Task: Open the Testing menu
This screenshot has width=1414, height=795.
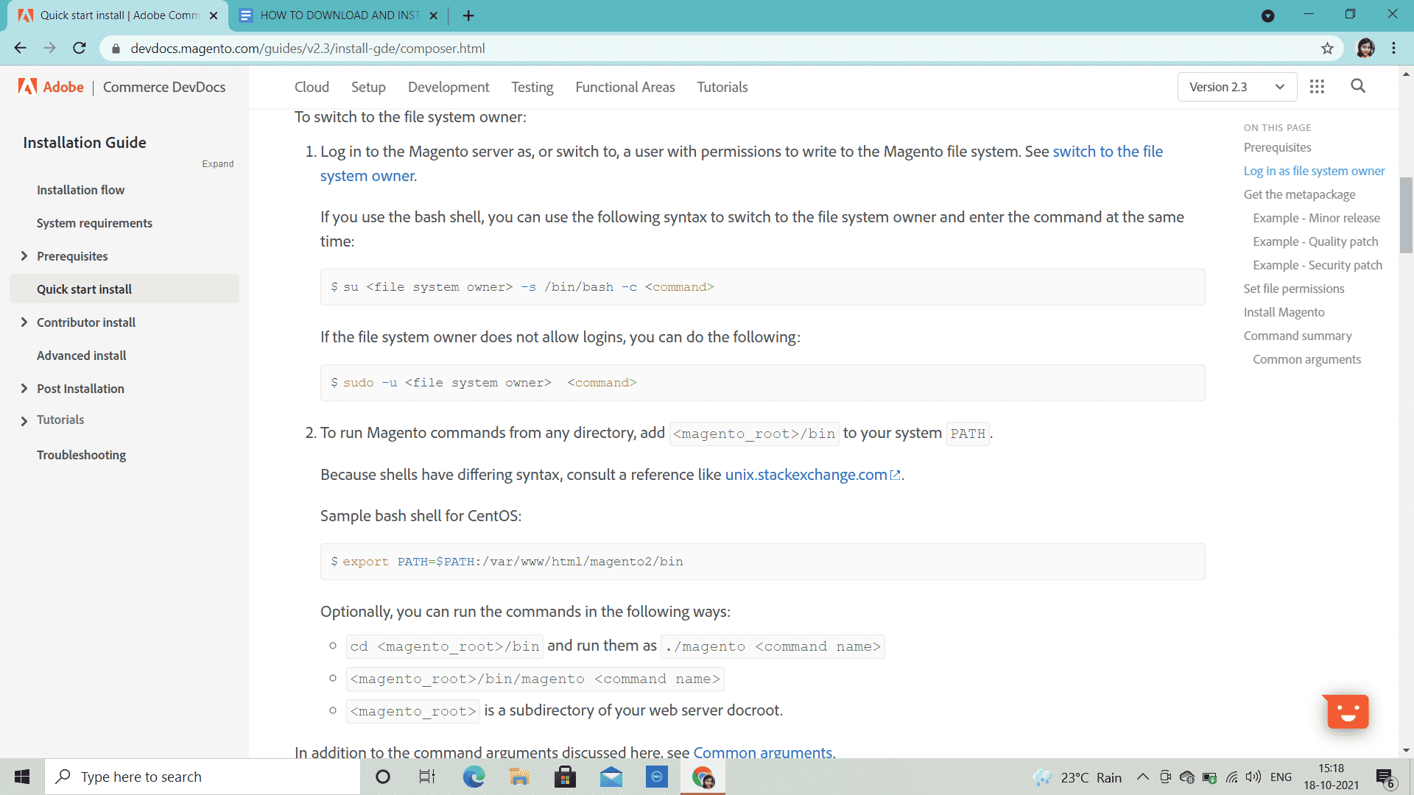Action: [x=532, y=87]
